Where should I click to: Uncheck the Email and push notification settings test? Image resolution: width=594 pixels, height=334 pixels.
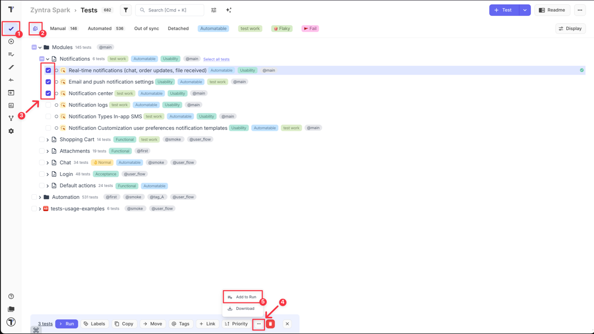48,82
